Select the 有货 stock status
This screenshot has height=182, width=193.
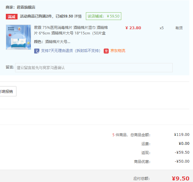tap(179, 28)
